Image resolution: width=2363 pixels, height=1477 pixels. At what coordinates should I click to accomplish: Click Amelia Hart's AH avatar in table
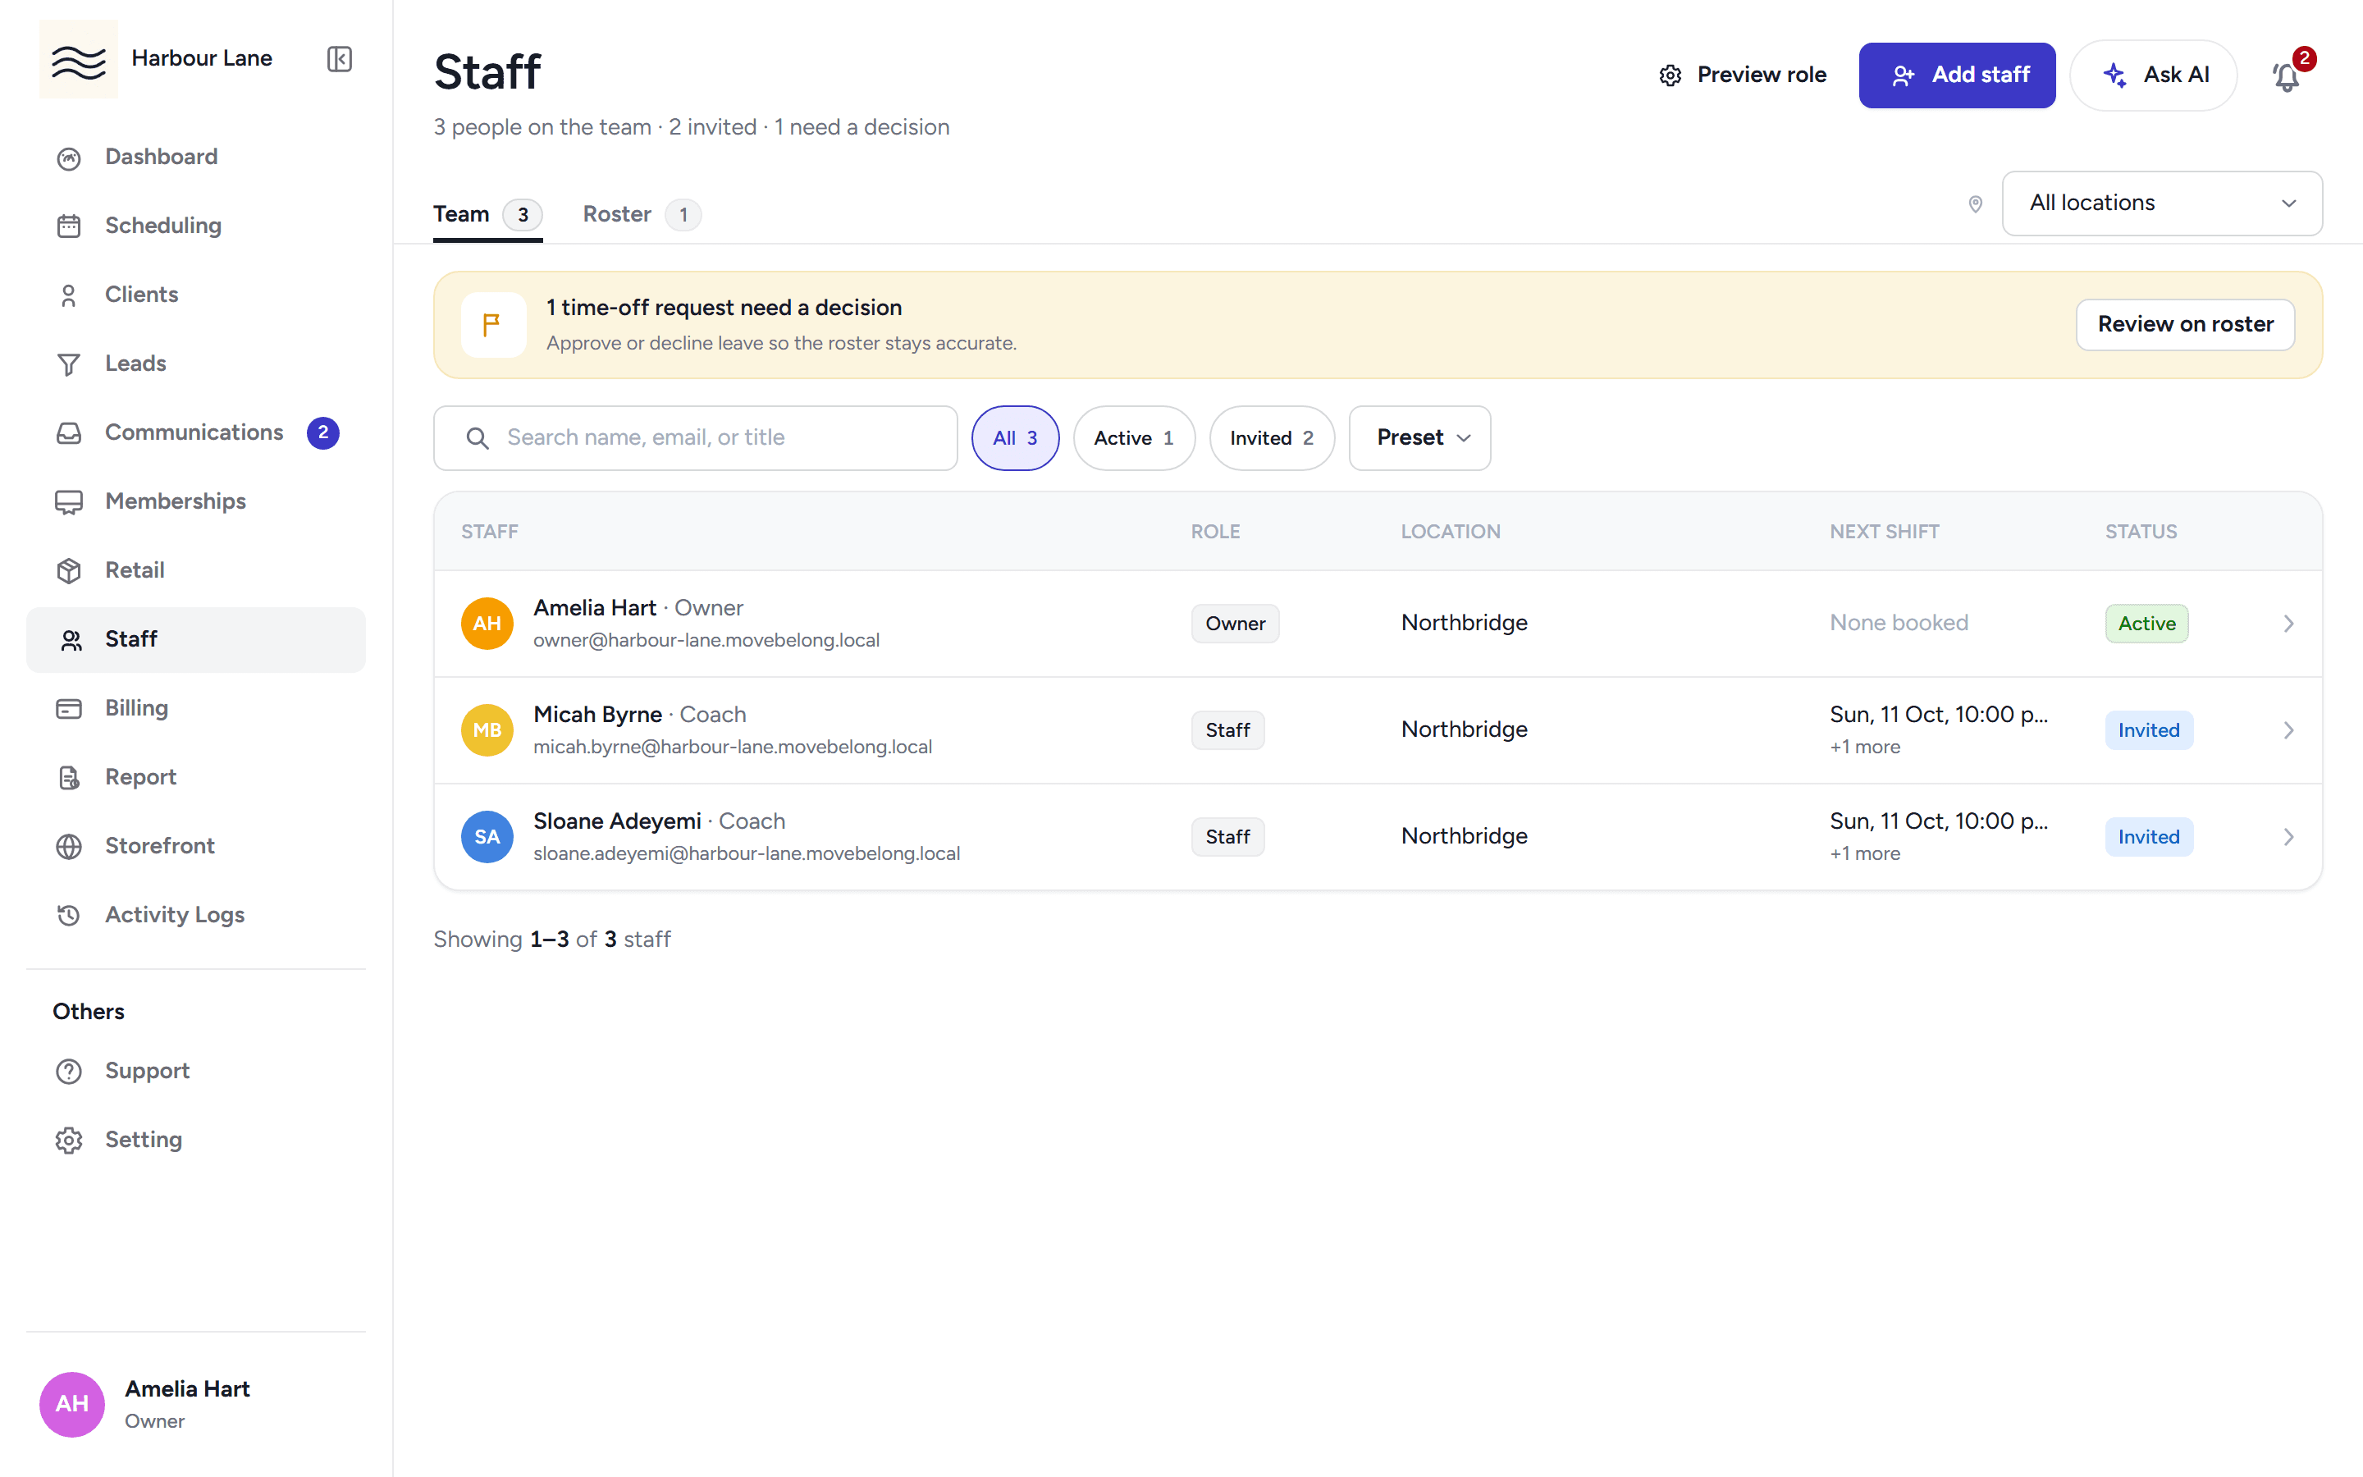pyautogui.click(x=487, y=624)
